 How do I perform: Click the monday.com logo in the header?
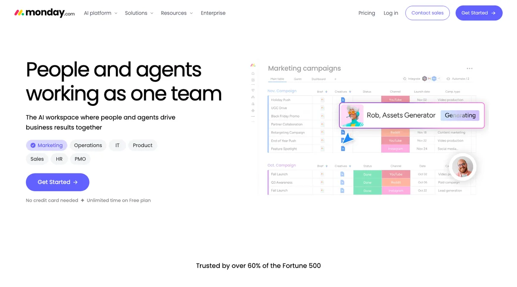[x=44, y=13]
